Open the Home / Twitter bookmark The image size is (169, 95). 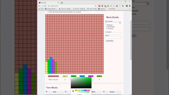[x=92, y=9]
